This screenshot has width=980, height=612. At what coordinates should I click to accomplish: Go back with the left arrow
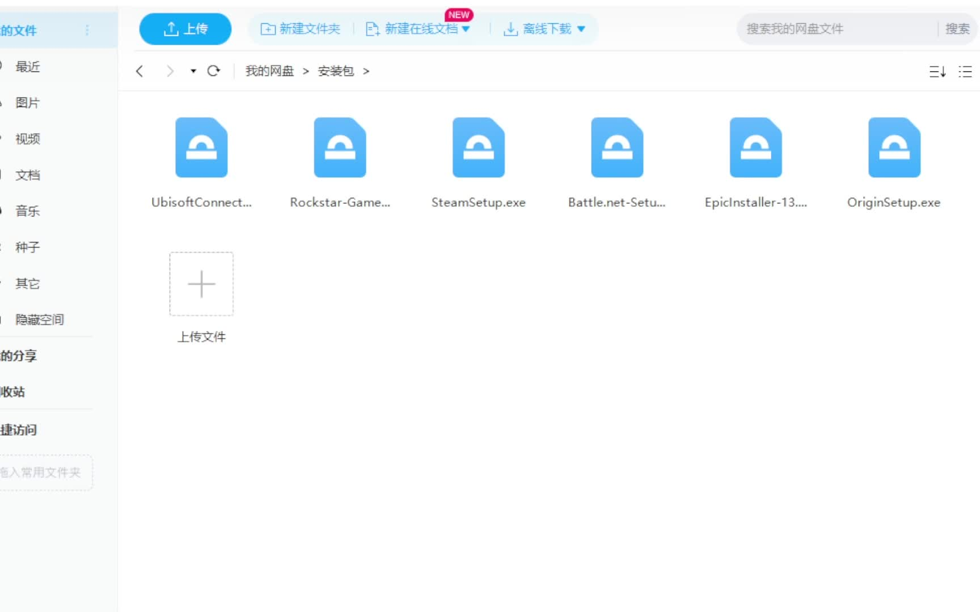coord(140,71)
